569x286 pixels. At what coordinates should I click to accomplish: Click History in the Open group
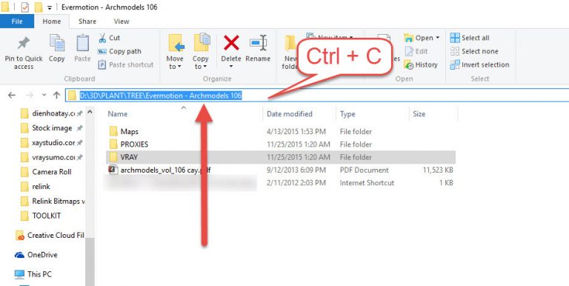421,65
